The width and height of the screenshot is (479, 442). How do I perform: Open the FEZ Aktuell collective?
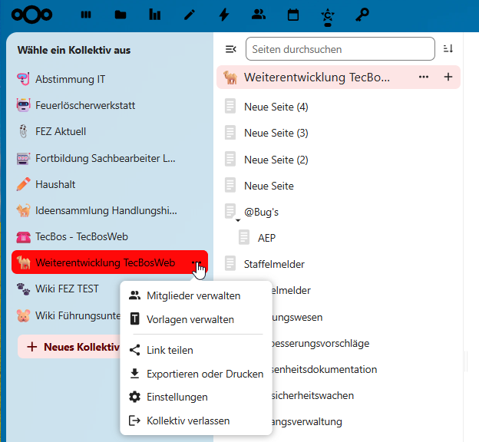coord(110,132)
